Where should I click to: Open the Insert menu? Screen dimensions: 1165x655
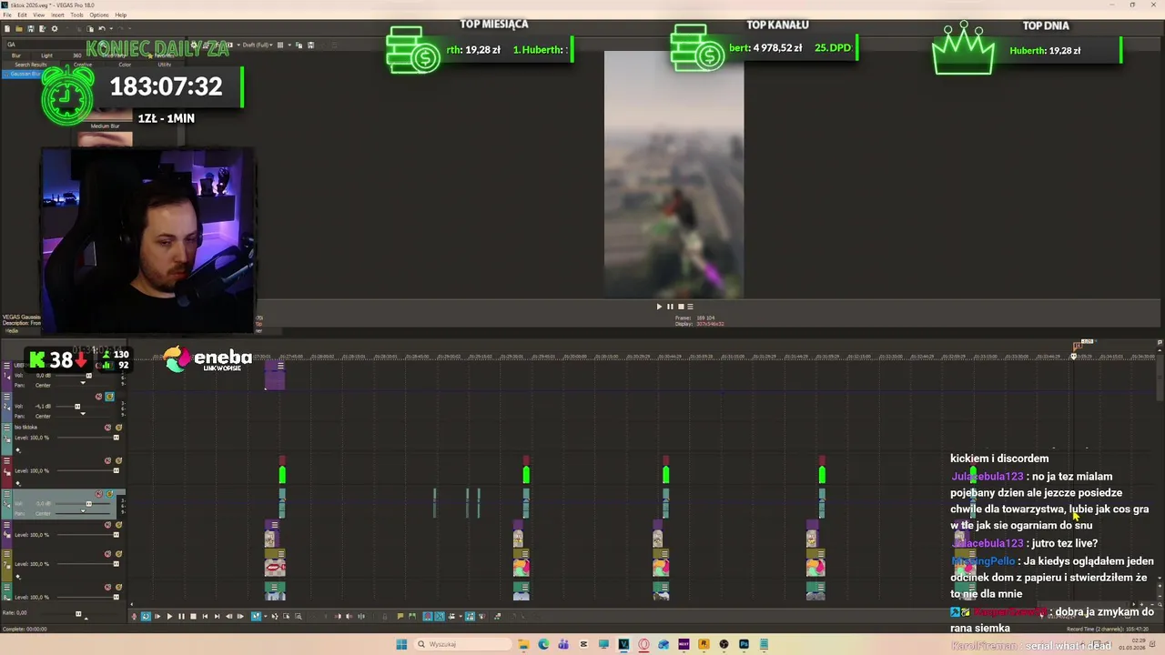tap(58, 15)
